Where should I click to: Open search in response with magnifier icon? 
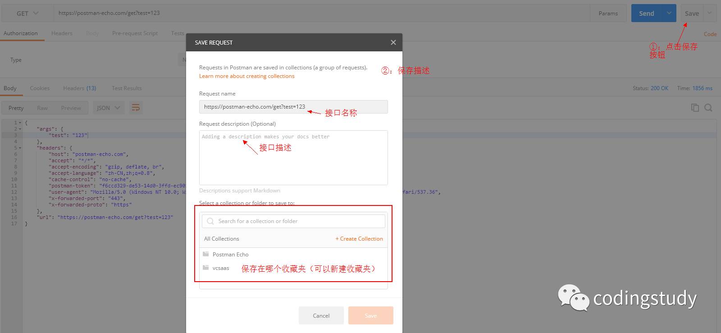[x=708, y=108]
